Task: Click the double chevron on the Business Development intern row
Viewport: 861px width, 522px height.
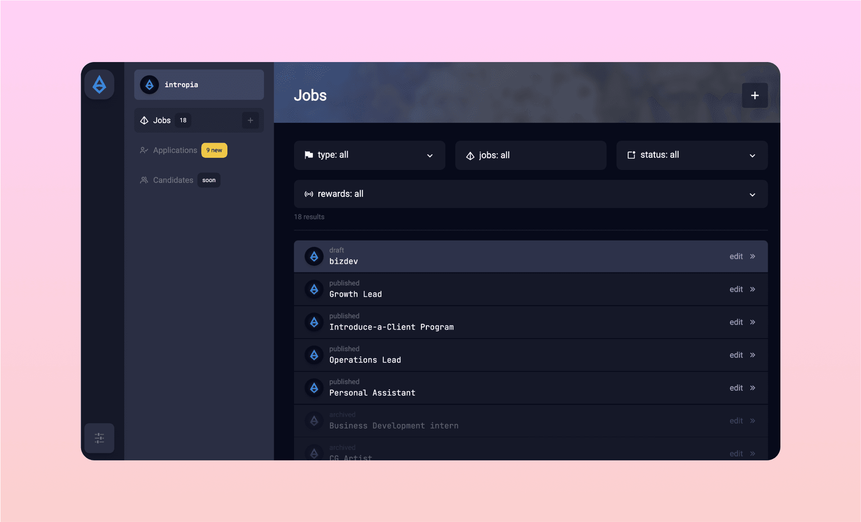Action: click(x=752, y=420)
